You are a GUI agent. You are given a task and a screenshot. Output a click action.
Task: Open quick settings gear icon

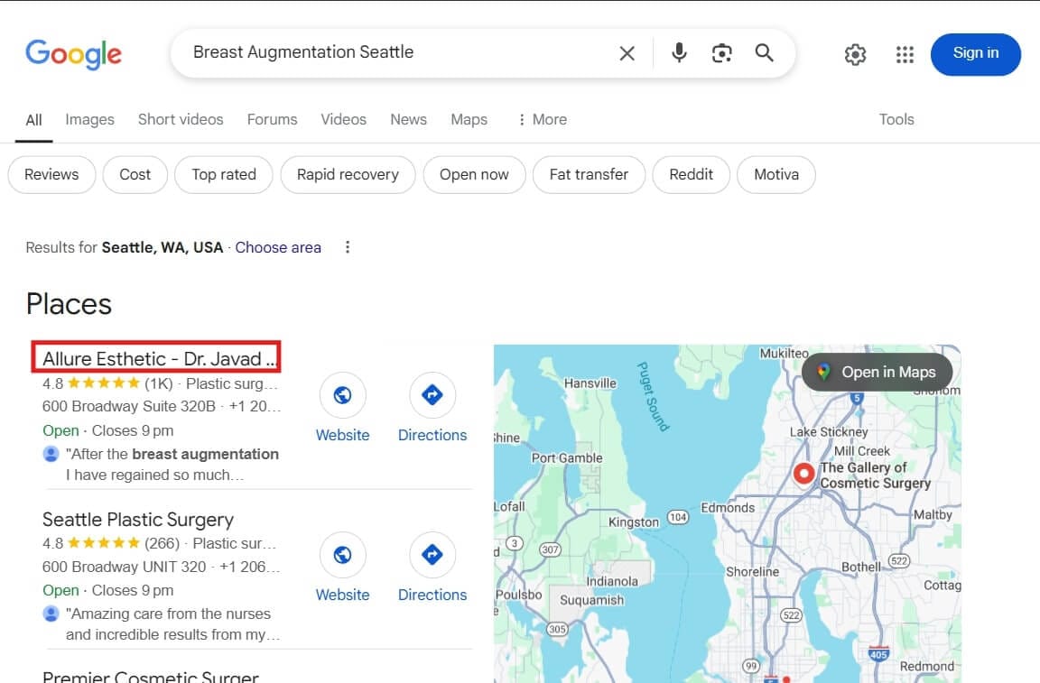(x=856, y=54)
